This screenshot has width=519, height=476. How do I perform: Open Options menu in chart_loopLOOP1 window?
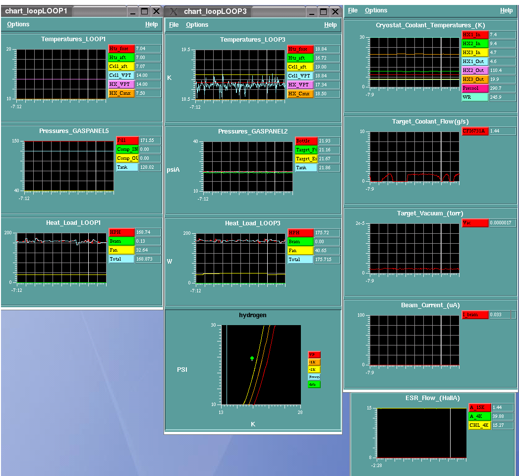(x=18, y=24)
